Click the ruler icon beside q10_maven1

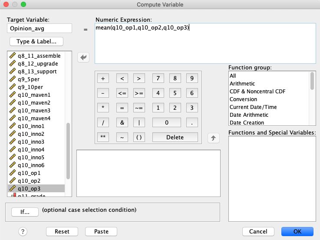pyautogui.click(x=13, y=95)
